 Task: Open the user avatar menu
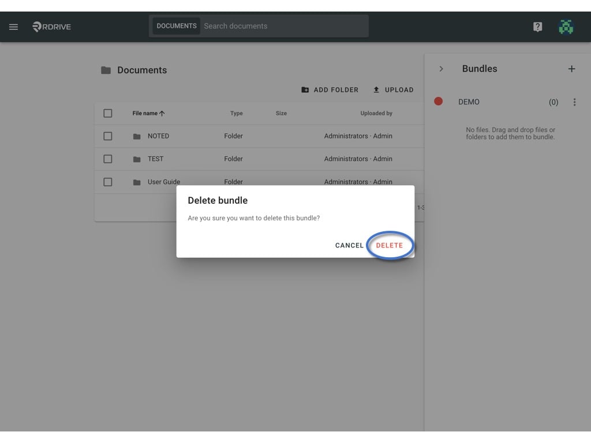pos(566,27)
